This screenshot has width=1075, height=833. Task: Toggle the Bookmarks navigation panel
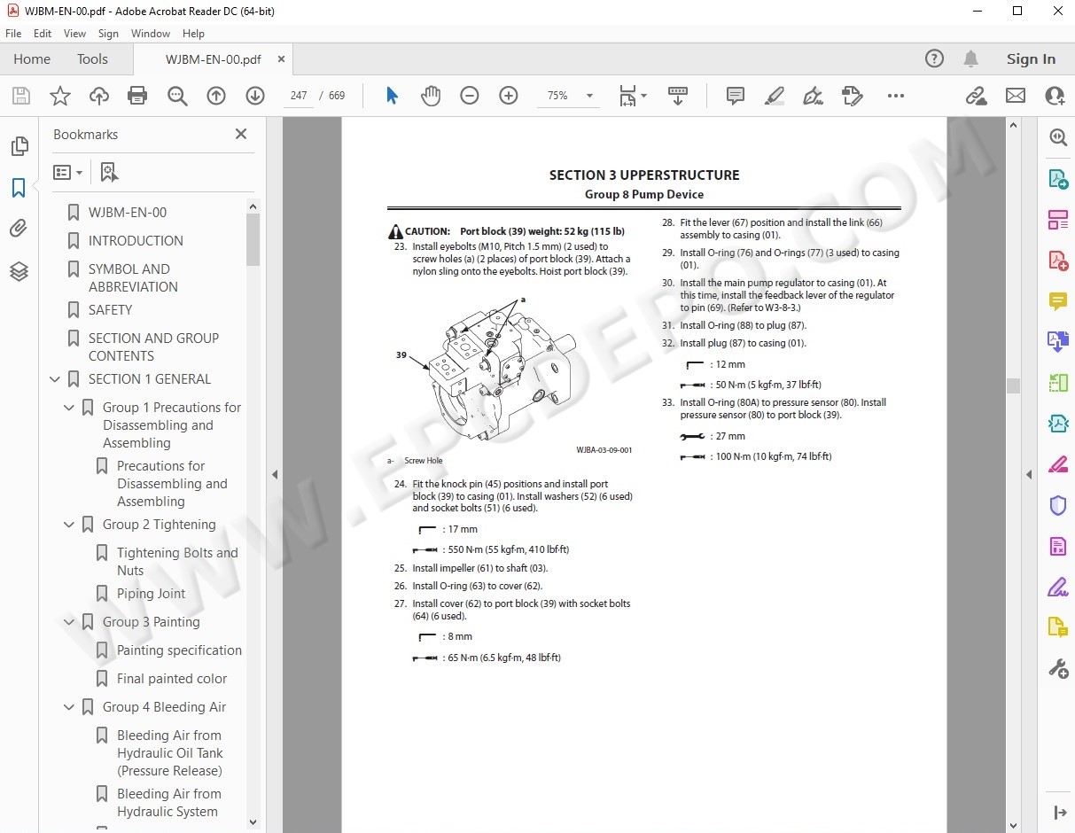(x=19, y=188)
